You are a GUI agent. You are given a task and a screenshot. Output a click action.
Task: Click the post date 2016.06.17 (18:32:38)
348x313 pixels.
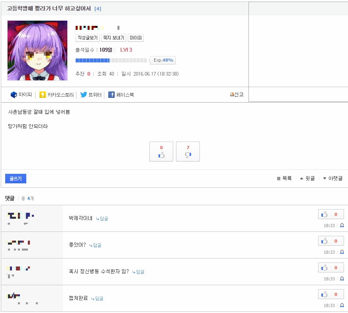click(x=156, y=74)
